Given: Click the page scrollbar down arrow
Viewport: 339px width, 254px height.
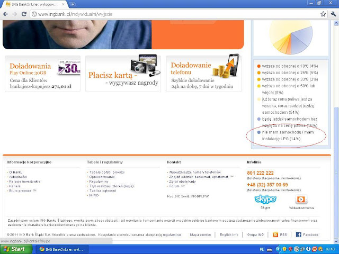Looking at the screenshot, I should pos(336,241).
